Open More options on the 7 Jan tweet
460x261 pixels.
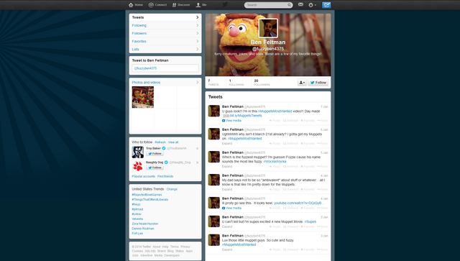point(323,121)
